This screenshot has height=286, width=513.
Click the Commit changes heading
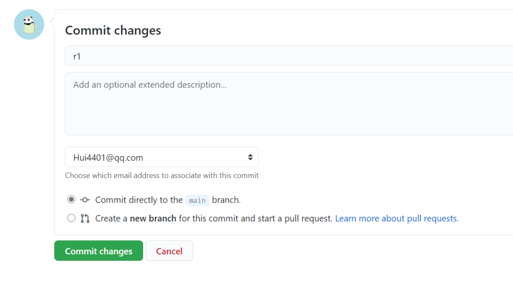[x=113, y=30]
